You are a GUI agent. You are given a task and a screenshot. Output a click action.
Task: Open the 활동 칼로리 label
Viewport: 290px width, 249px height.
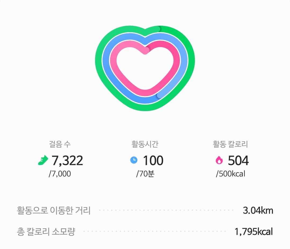[x=230, y=144]
